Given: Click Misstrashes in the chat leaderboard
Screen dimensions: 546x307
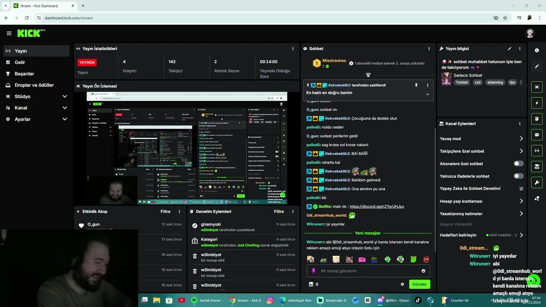Looking at the screenshot, I should 334,61.
